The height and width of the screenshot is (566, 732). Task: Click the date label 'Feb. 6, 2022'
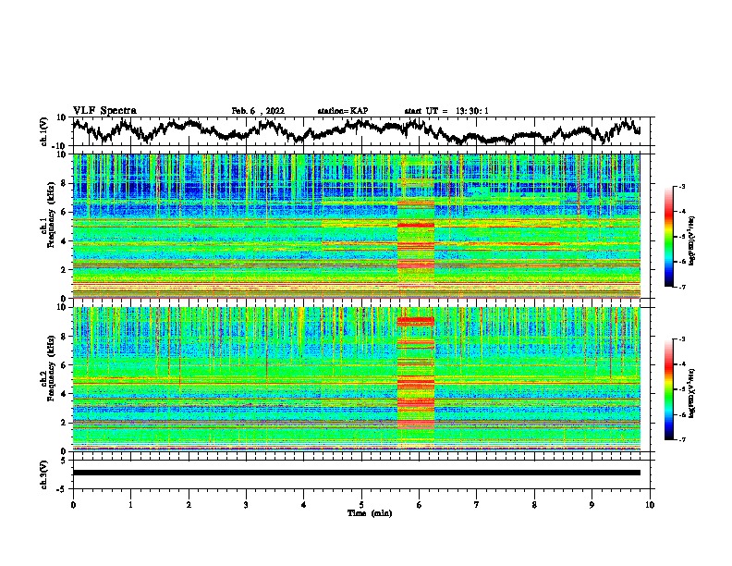(258, 111)
